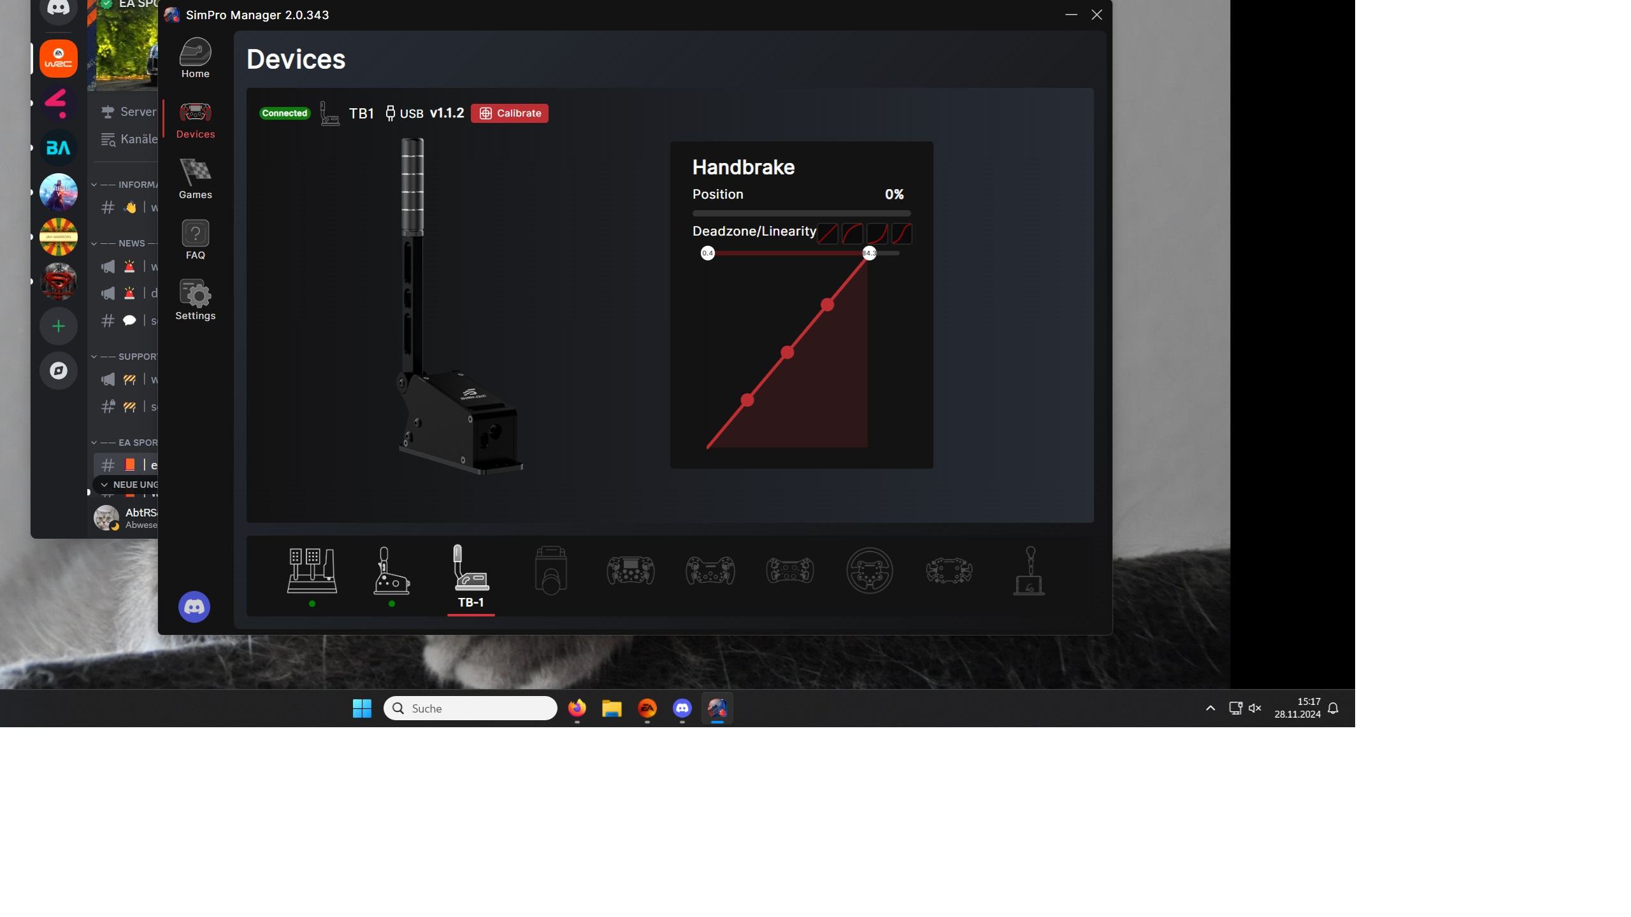Select the first formula wheel device icon

(x=631, y=571)
